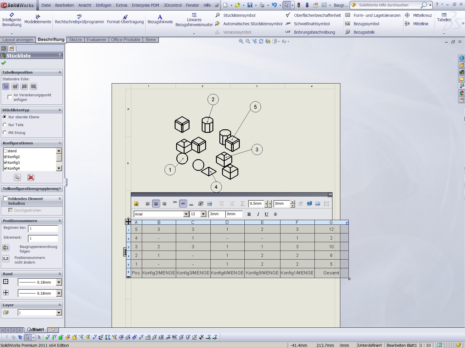465x348 pixels.
Task: Expand the Teilkonfigurationsgruppierung section
Action: [x=60, y=188]
